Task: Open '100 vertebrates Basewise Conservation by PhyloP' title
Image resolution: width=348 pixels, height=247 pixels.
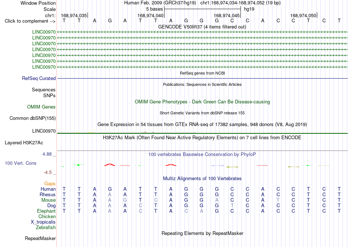Action: point(202,155)
